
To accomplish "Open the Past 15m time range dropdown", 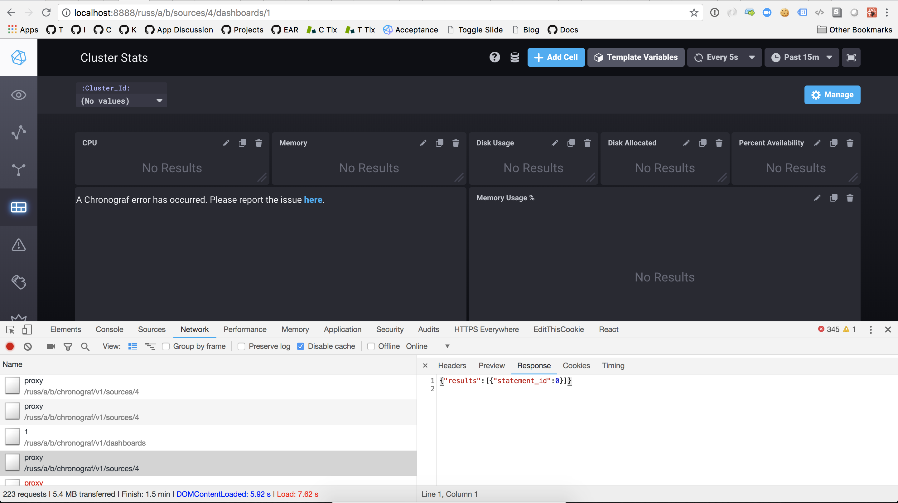I will click(x=801, y=57).
